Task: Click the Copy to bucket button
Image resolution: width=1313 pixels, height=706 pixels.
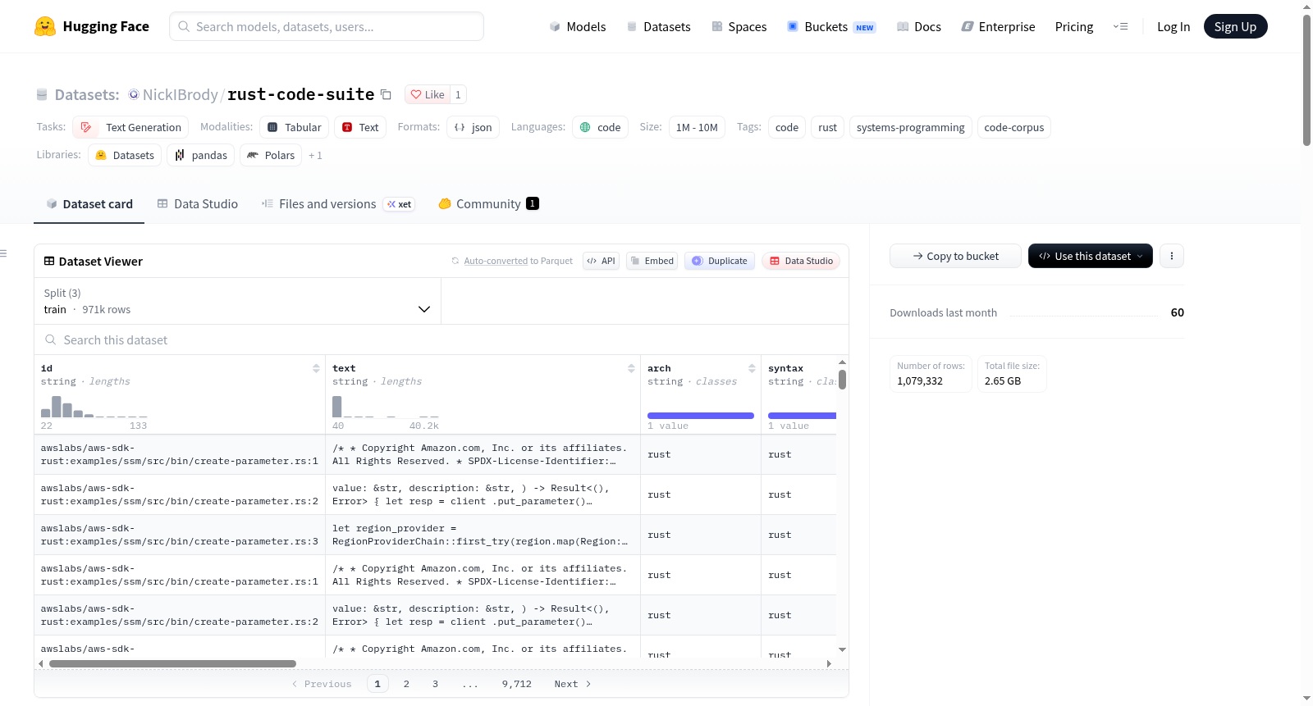Action: [955, 256]
